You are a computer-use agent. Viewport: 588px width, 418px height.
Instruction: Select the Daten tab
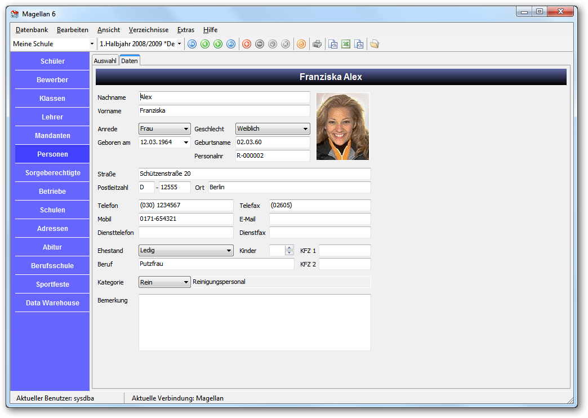pos(130,60)
